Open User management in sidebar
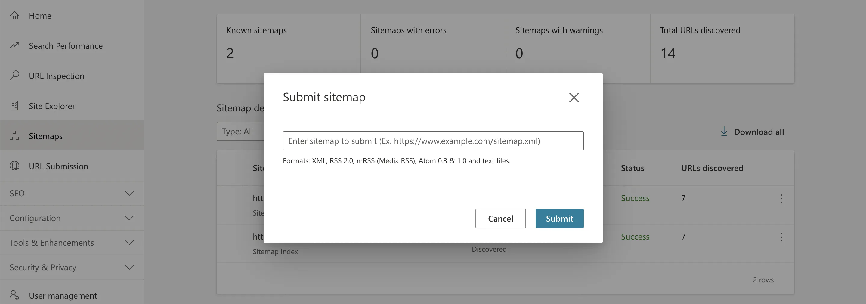Image resolution: width=866 pixels, height=304 pixels. click(72, 295)
